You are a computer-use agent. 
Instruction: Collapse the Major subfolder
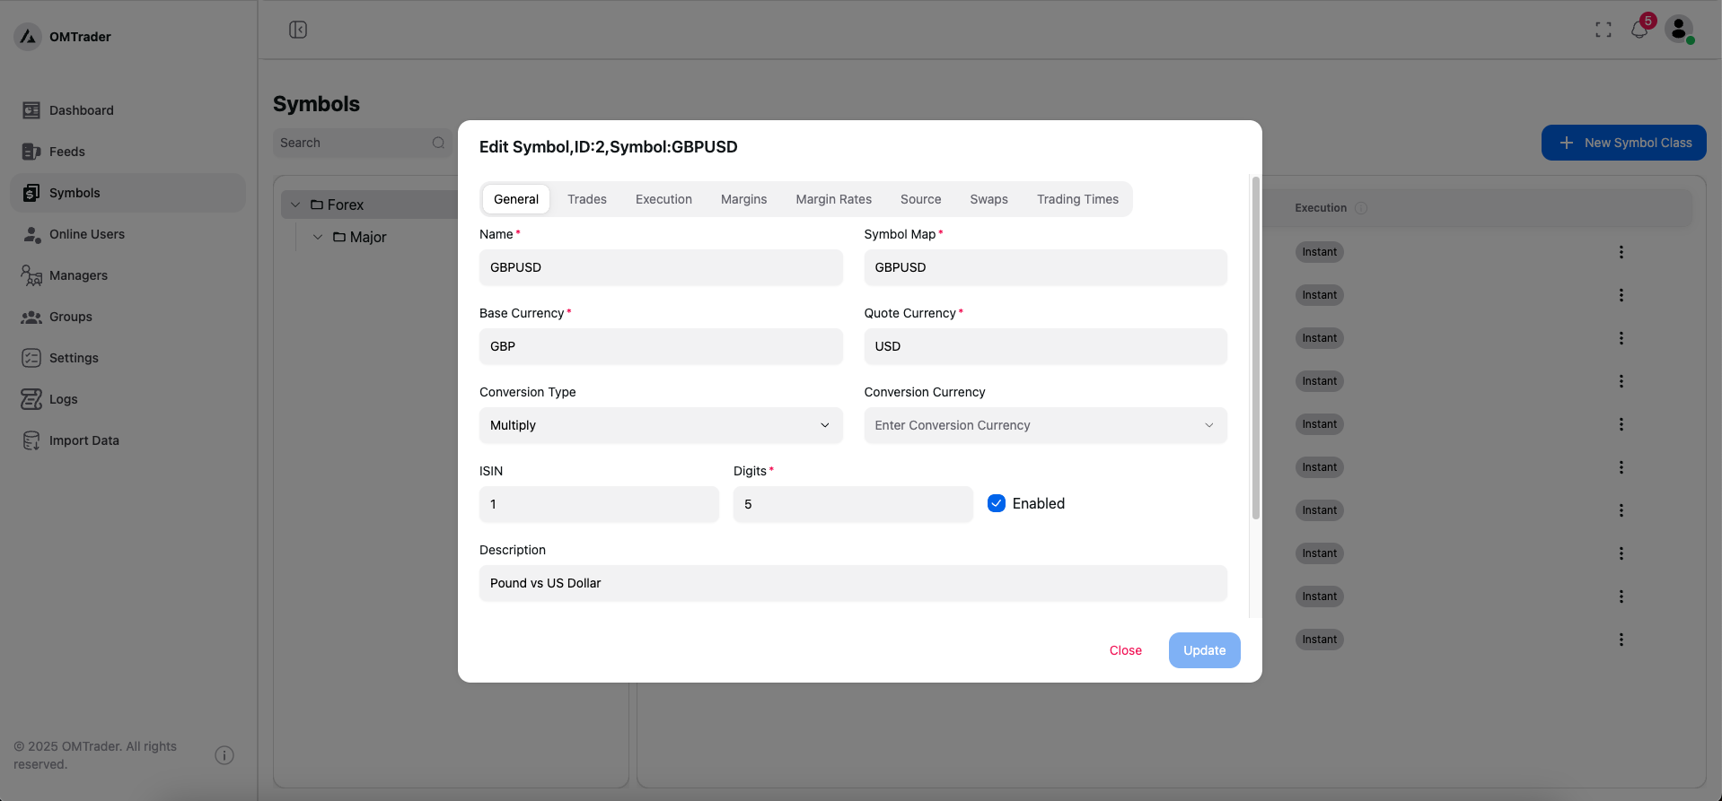click(x=318, y=237)
